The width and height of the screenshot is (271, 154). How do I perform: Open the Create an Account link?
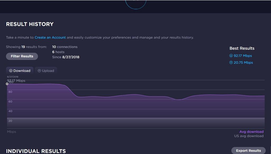[x=50, y=37]
